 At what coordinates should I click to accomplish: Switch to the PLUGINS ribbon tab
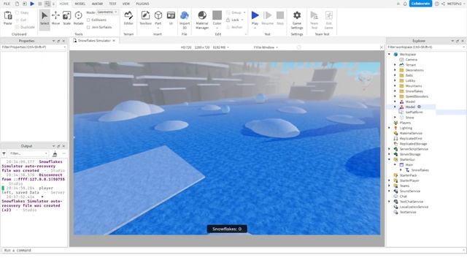(142, 4)
